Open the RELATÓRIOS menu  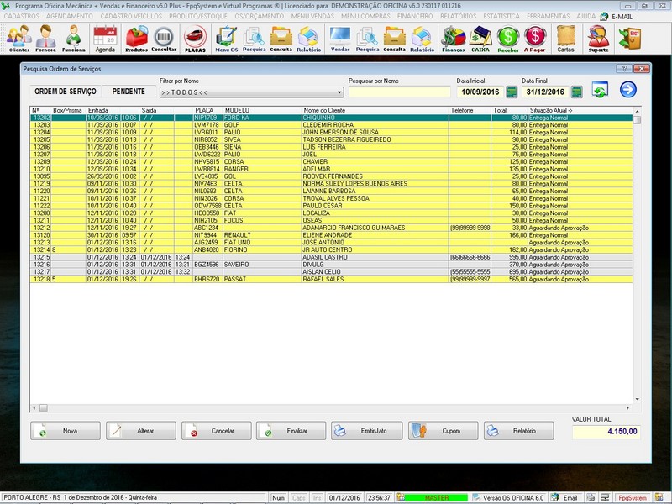[458, 16]
